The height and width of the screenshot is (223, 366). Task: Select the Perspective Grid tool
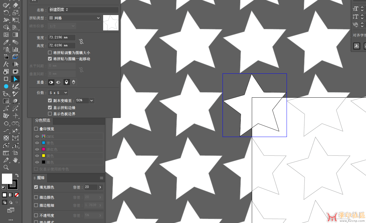(x=15, y=27)
